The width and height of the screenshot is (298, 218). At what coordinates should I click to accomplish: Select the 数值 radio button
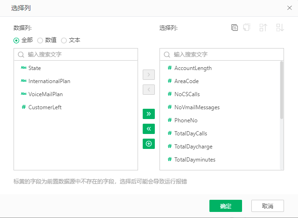coord(40,40)
